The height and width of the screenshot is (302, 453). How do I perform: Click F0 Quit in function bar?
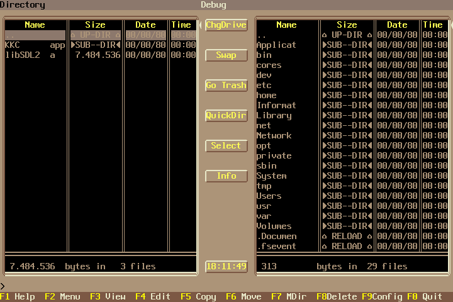[425, 296]
